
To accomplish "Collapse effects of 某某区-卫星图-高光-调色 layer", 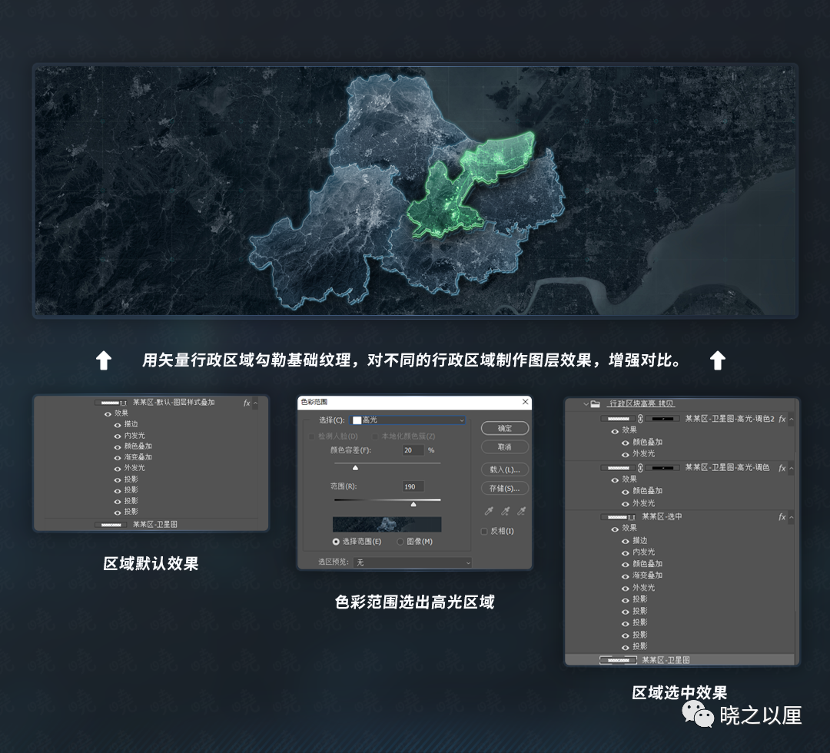I will pyautogui.click(x=792, y=468).
